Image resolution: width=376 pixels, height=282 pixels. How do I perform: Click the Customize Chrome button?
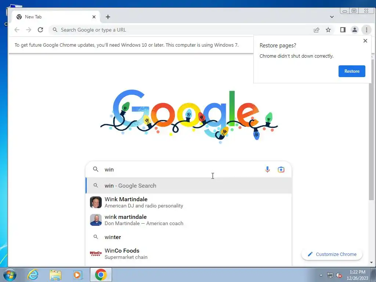[332, 254]
